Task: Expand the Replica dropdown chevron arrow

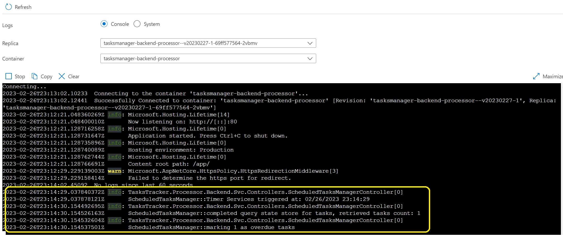Action: [310, 43]
